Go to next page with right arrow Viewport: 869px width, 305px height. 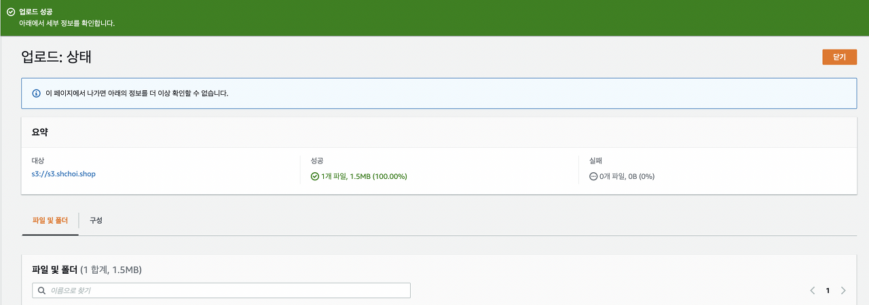pyautogui.click(x=843, y=290)
